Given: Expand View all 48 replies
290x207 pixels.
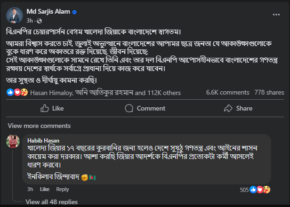Looking at the screenshot, I should [x=52, y=202].
